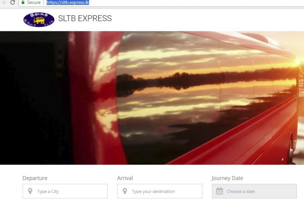Click the Arrival field label
The image size is (304, 203).
tap(125, 178)
